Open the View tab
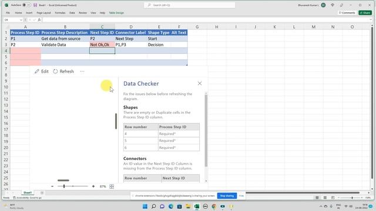The width and height of the screenshot is (376, 211). [x=93, y=13]
